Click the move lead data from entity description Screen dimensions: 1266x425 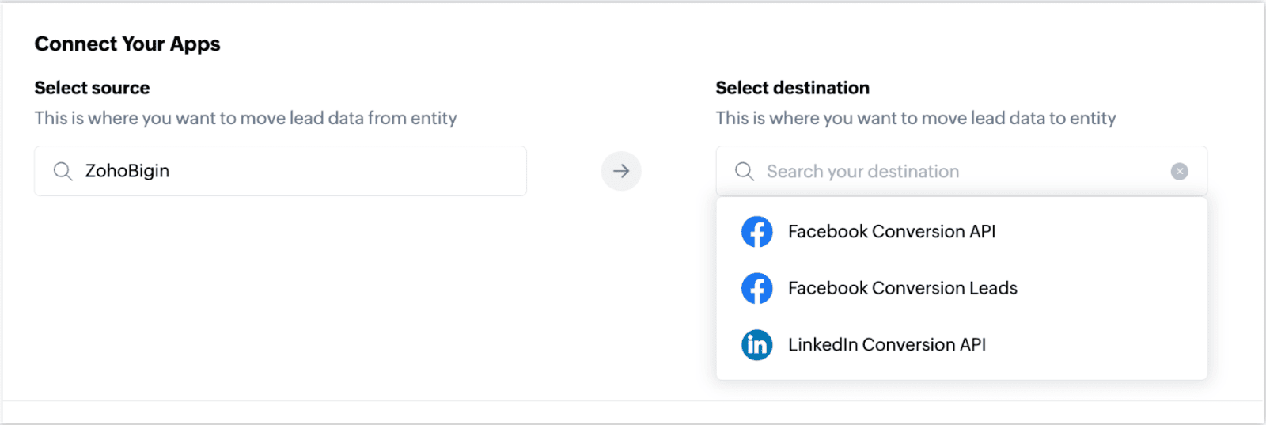tap(245, 119)
